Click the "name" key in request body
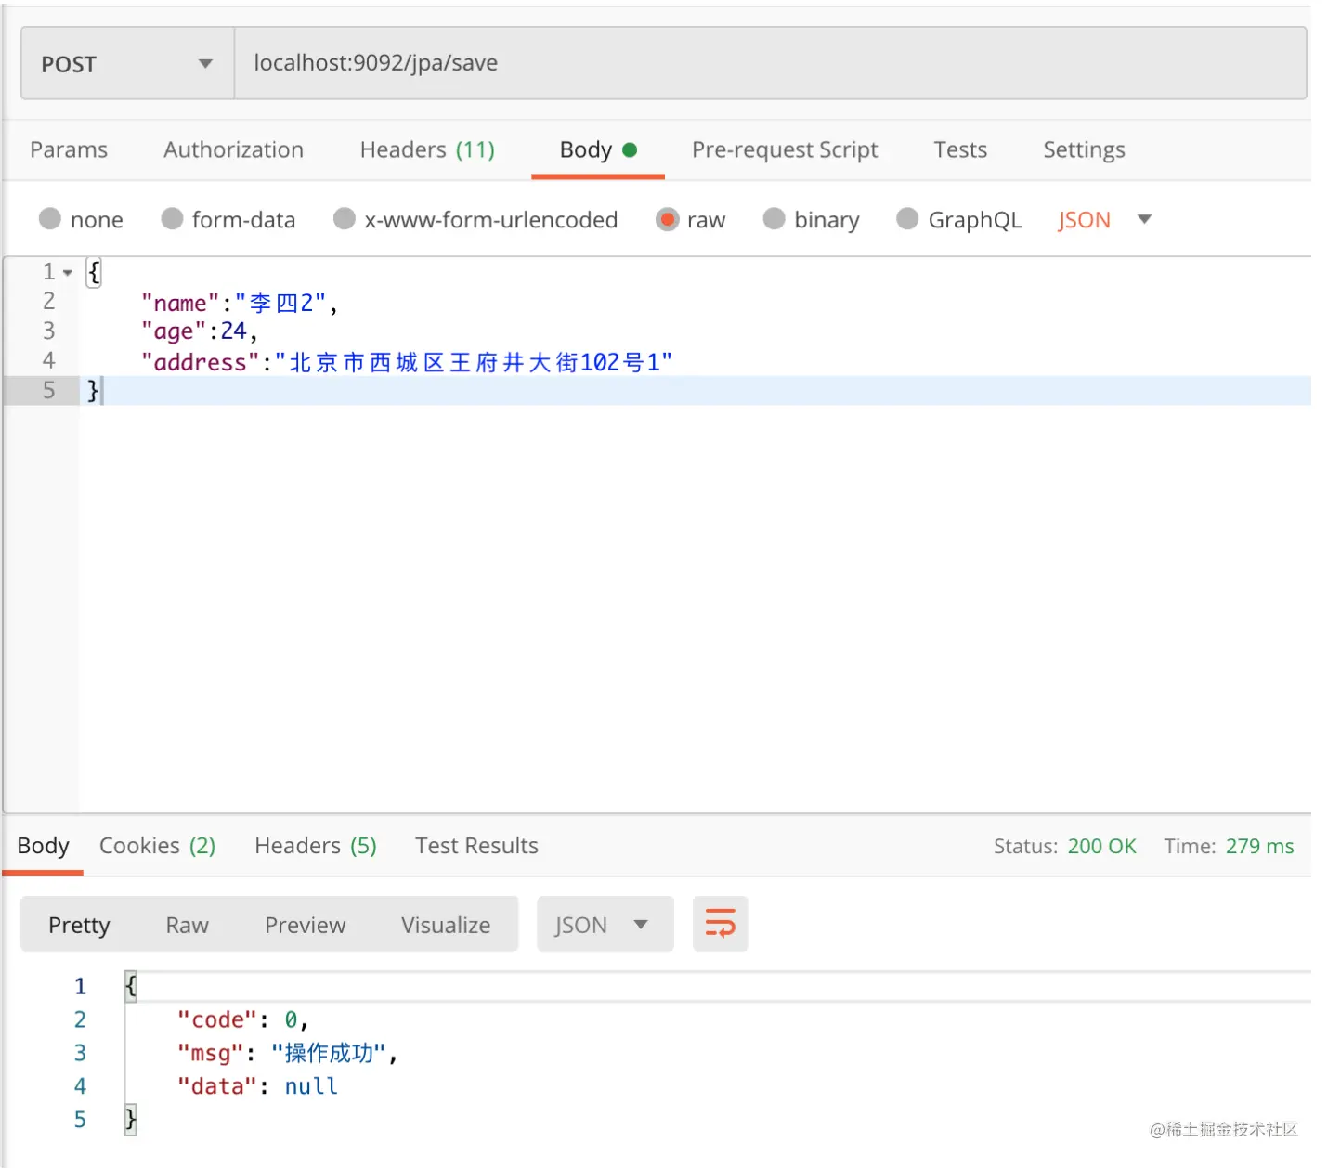Viewport: 1328px width, 1168px height. (180, 303)
